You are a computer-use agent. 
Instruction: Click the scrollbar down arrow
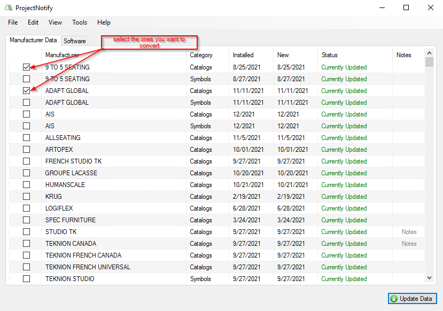point(429,278)
